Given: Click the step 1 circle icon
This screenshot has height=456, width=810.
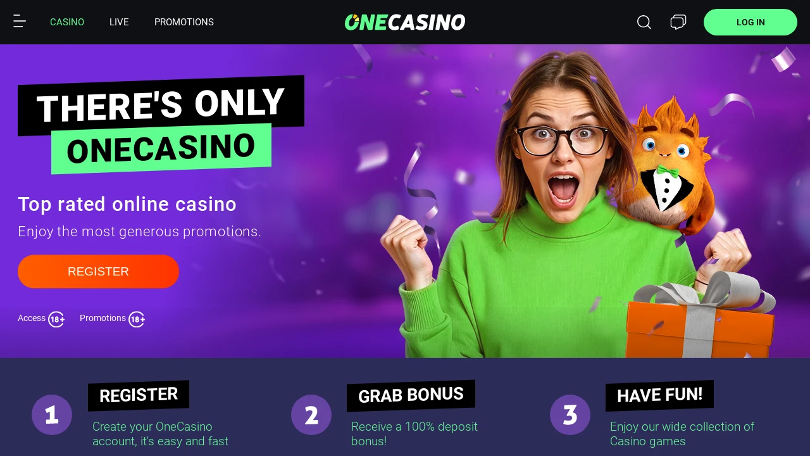Looking at the screenshot, I should (x=52, y=415).
